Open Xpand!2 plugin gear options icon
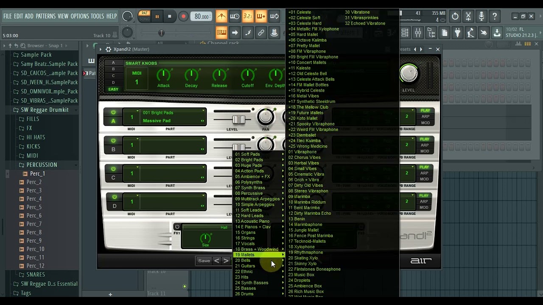 coord(108,49)
